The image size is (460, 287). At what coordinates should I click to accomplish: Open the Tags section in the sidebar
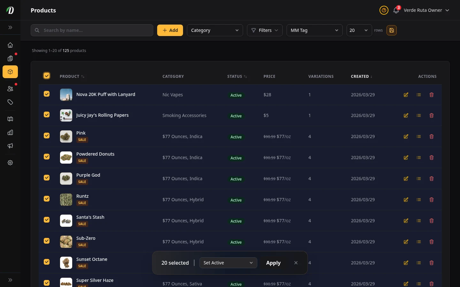pos(10,102)
